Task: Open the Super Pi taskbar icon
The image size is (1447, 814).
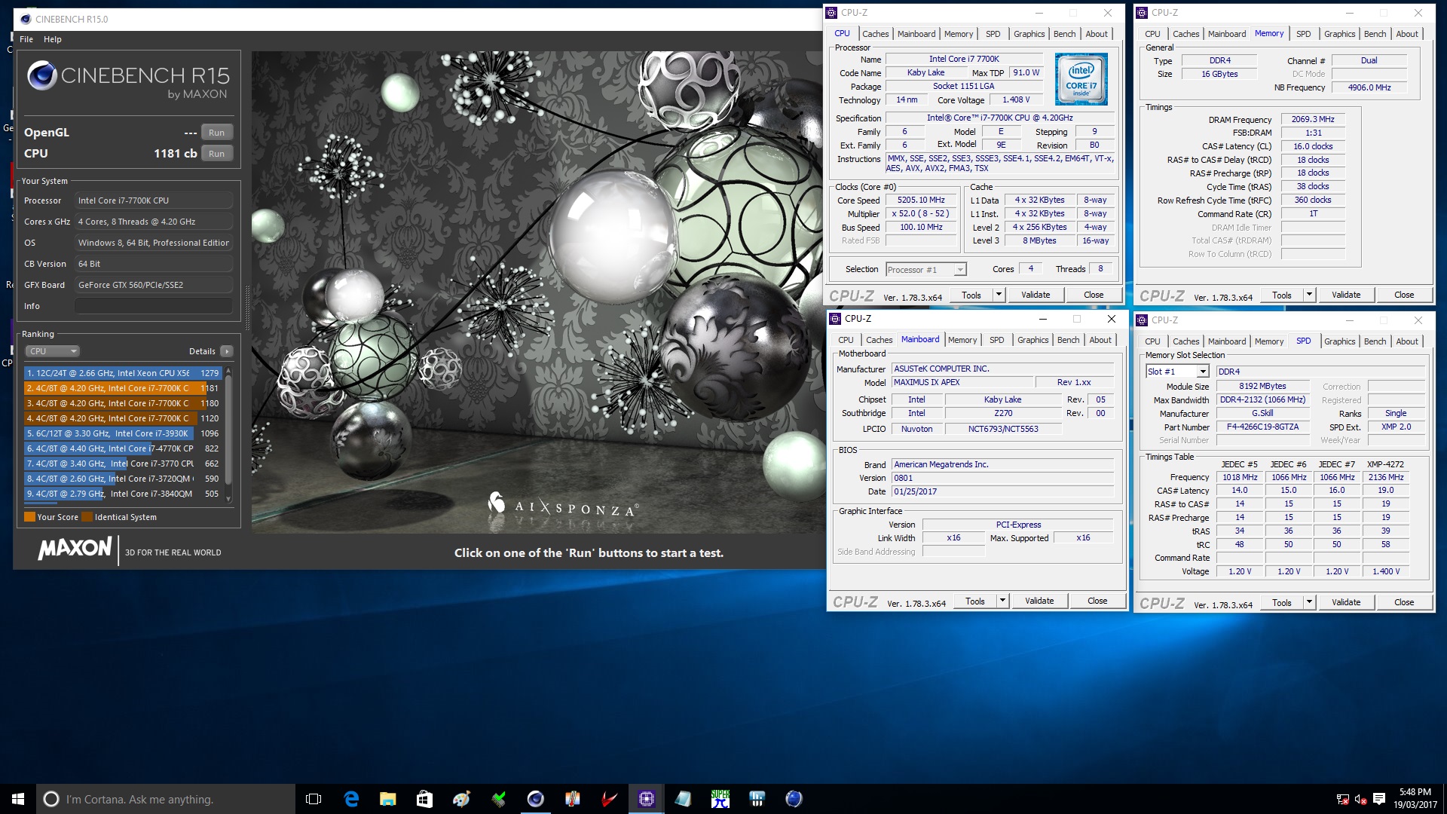Action: [x=720, y=799]
